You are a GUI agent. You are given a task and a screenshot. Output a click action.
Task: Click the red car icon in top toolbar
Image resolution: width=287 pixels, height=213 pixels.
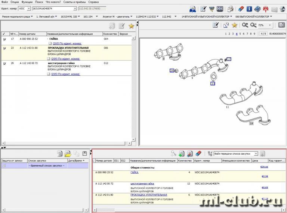tap(266, 9)
